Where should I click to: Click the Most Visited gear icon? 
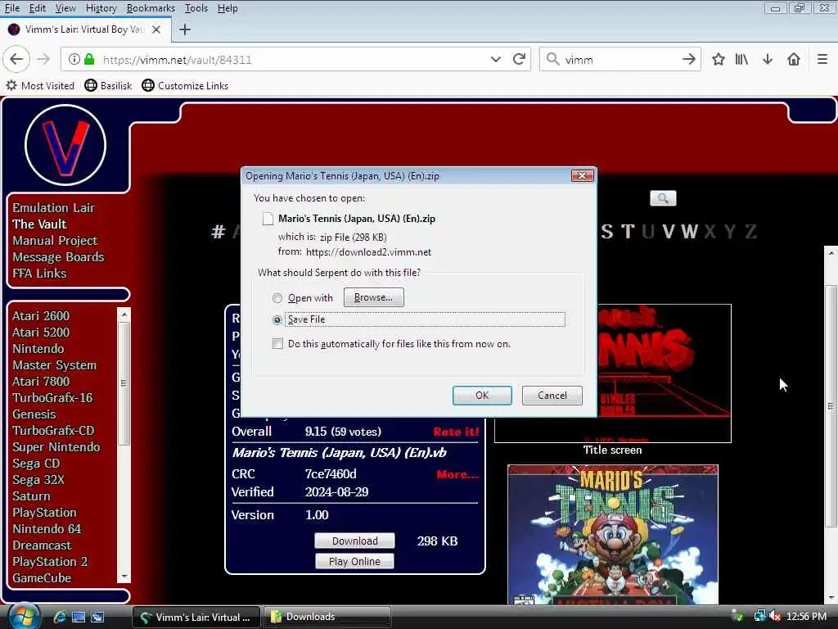[11, 85]
